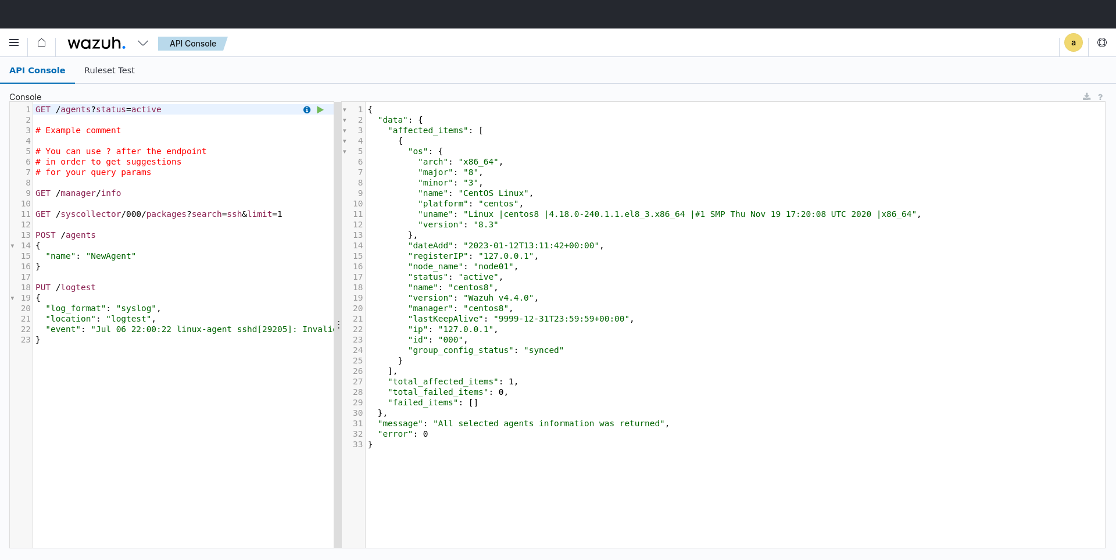Collapse the POST /agents body at line 14
The width and height of the screenshot is (1116, 560).
13,245
